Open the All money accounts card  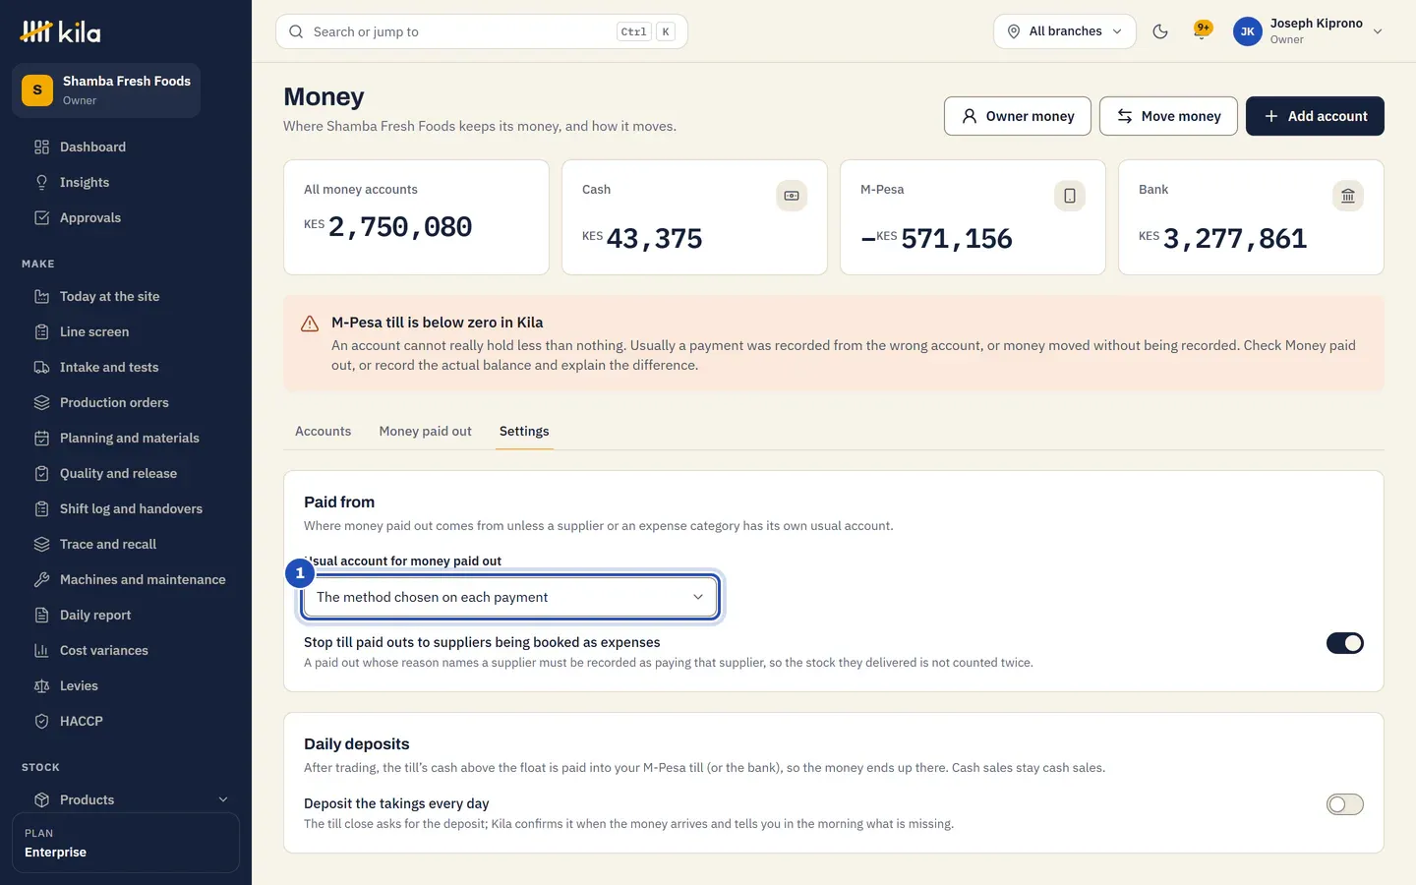(x=416, y=217)
